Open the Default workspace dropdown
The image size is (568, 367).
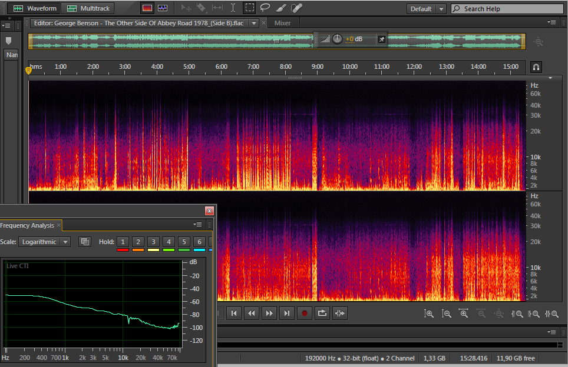click(427, 9)
